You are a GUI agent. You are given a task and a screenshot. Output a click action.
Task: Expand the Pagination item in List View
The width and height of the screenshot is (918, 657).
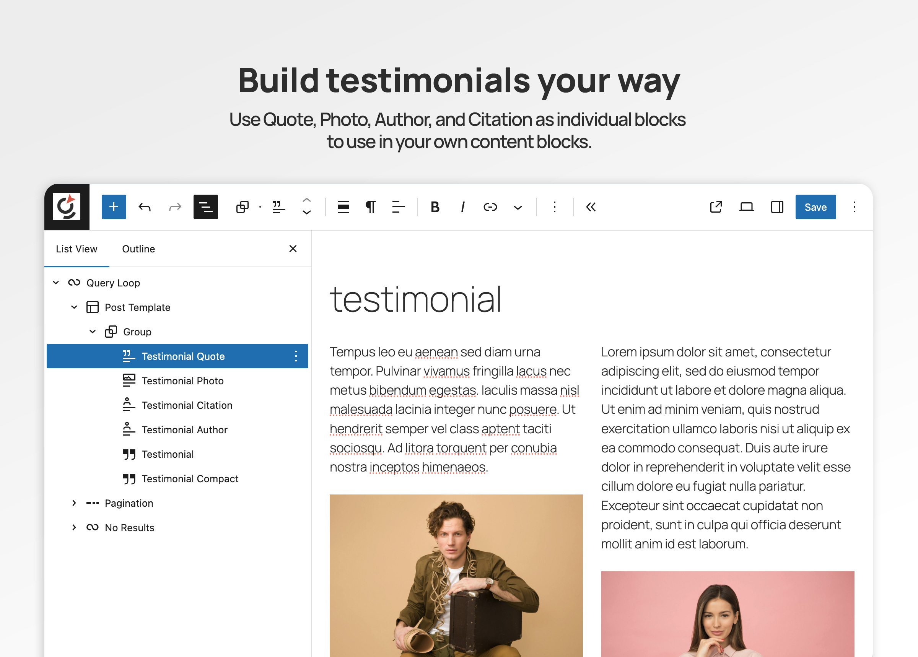point(74,503)
